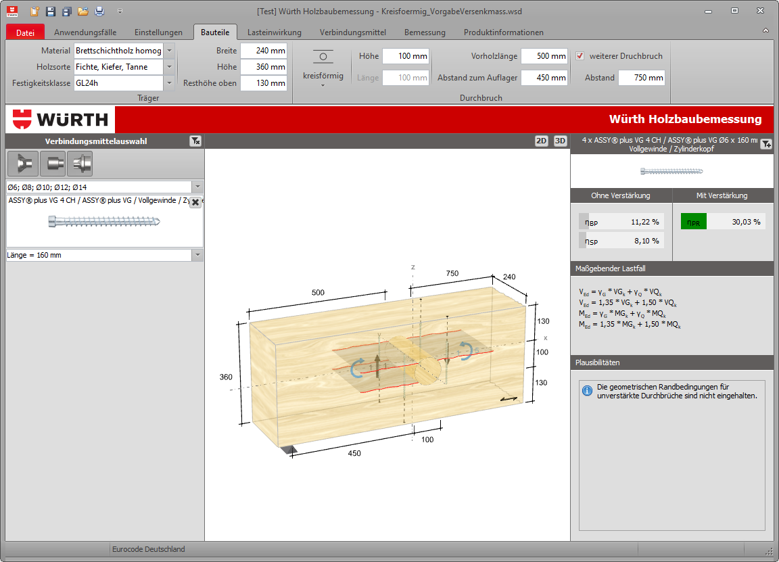Image resolution: width=779 pixels, height=562 pixels.
Task: Go to the Bemessung tab
Action: point(425,32)
